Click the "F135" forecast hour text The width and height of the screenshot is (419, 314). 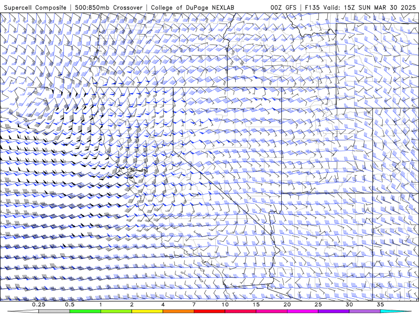click(x=312, y=7)
